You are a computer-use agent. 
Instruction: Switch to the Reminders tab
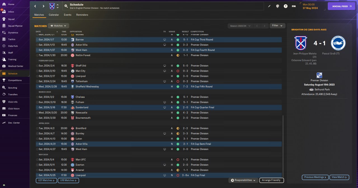(82, 15)
